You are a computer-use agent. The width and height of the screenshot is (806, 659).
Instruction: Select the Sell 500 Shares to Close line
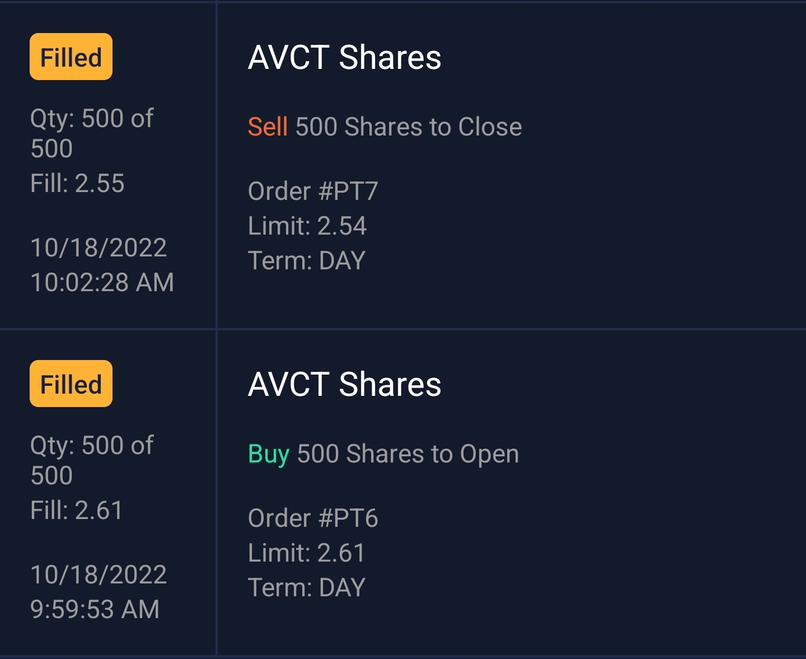(x=385, y=127)
